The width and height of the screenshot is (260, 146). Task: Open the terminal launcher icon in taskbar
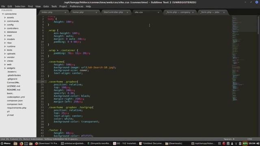tap(26, 144)
